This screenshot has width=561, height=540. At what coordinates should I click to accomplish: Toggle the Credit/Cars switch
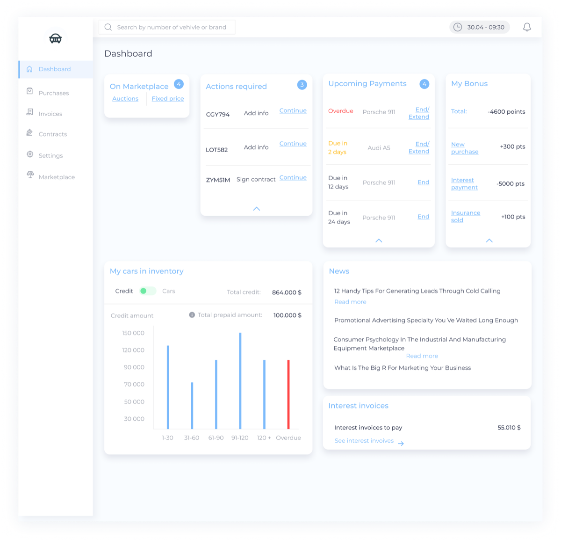click(x=148, y=291)
